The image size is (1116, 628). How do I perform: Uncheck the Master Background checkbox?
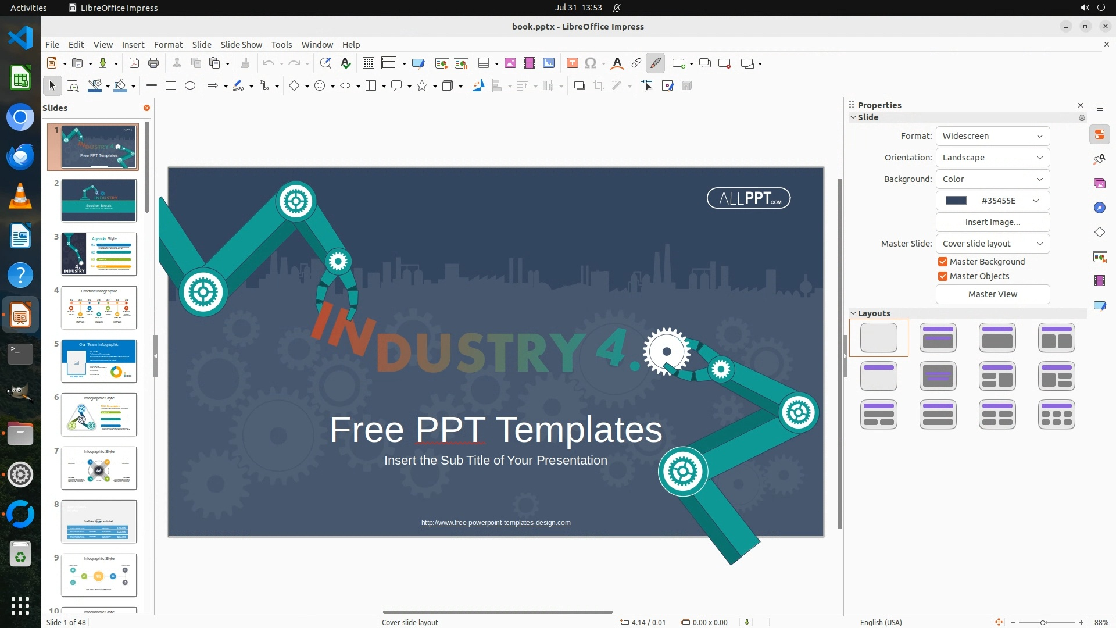tap(943, 262)
